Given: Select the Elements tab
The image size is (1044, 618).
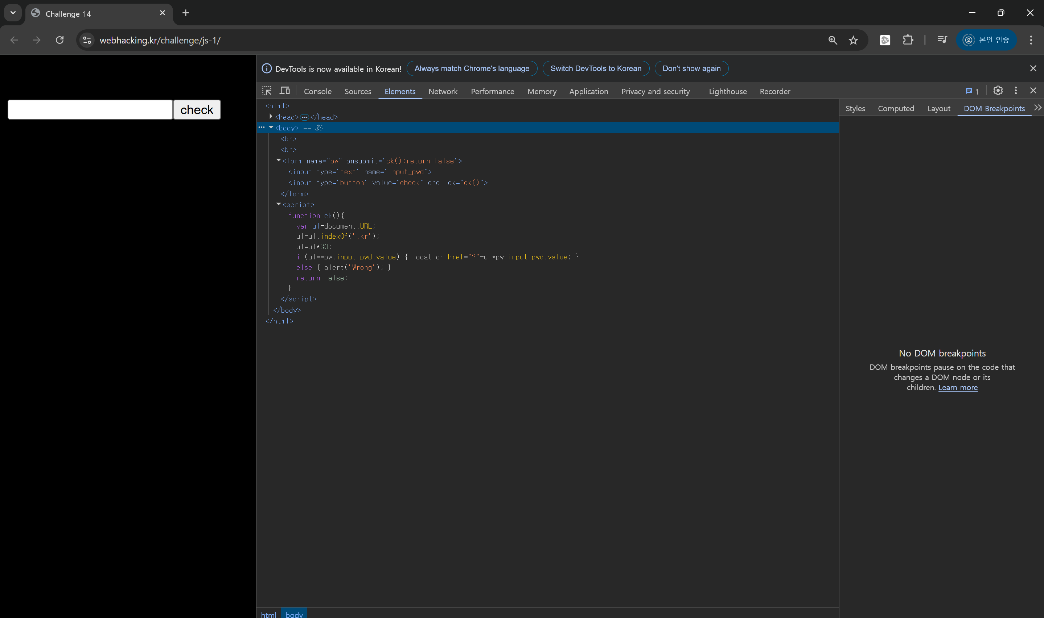Looking at the screenshot, I should click(x=400, y=91).
